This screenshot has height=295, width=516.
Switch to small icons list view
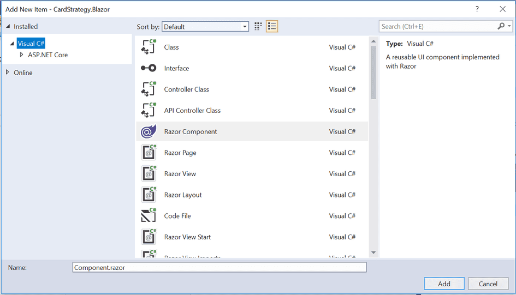pyautogui.click(x=272, y=26)
